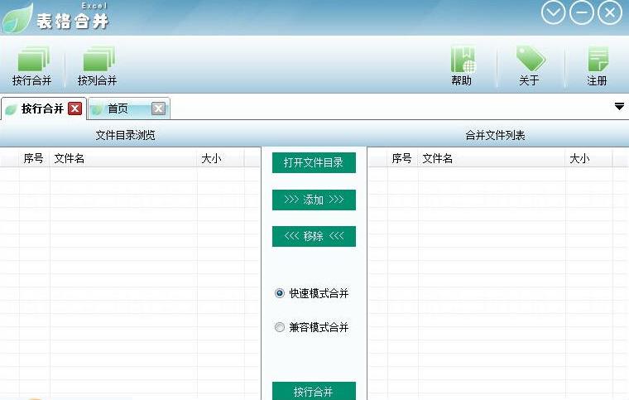This screenshot has height=400, width=629.
Task: Close the 按行合并 tab with red X
Action: pyautogui.click(x=74, y=108)
